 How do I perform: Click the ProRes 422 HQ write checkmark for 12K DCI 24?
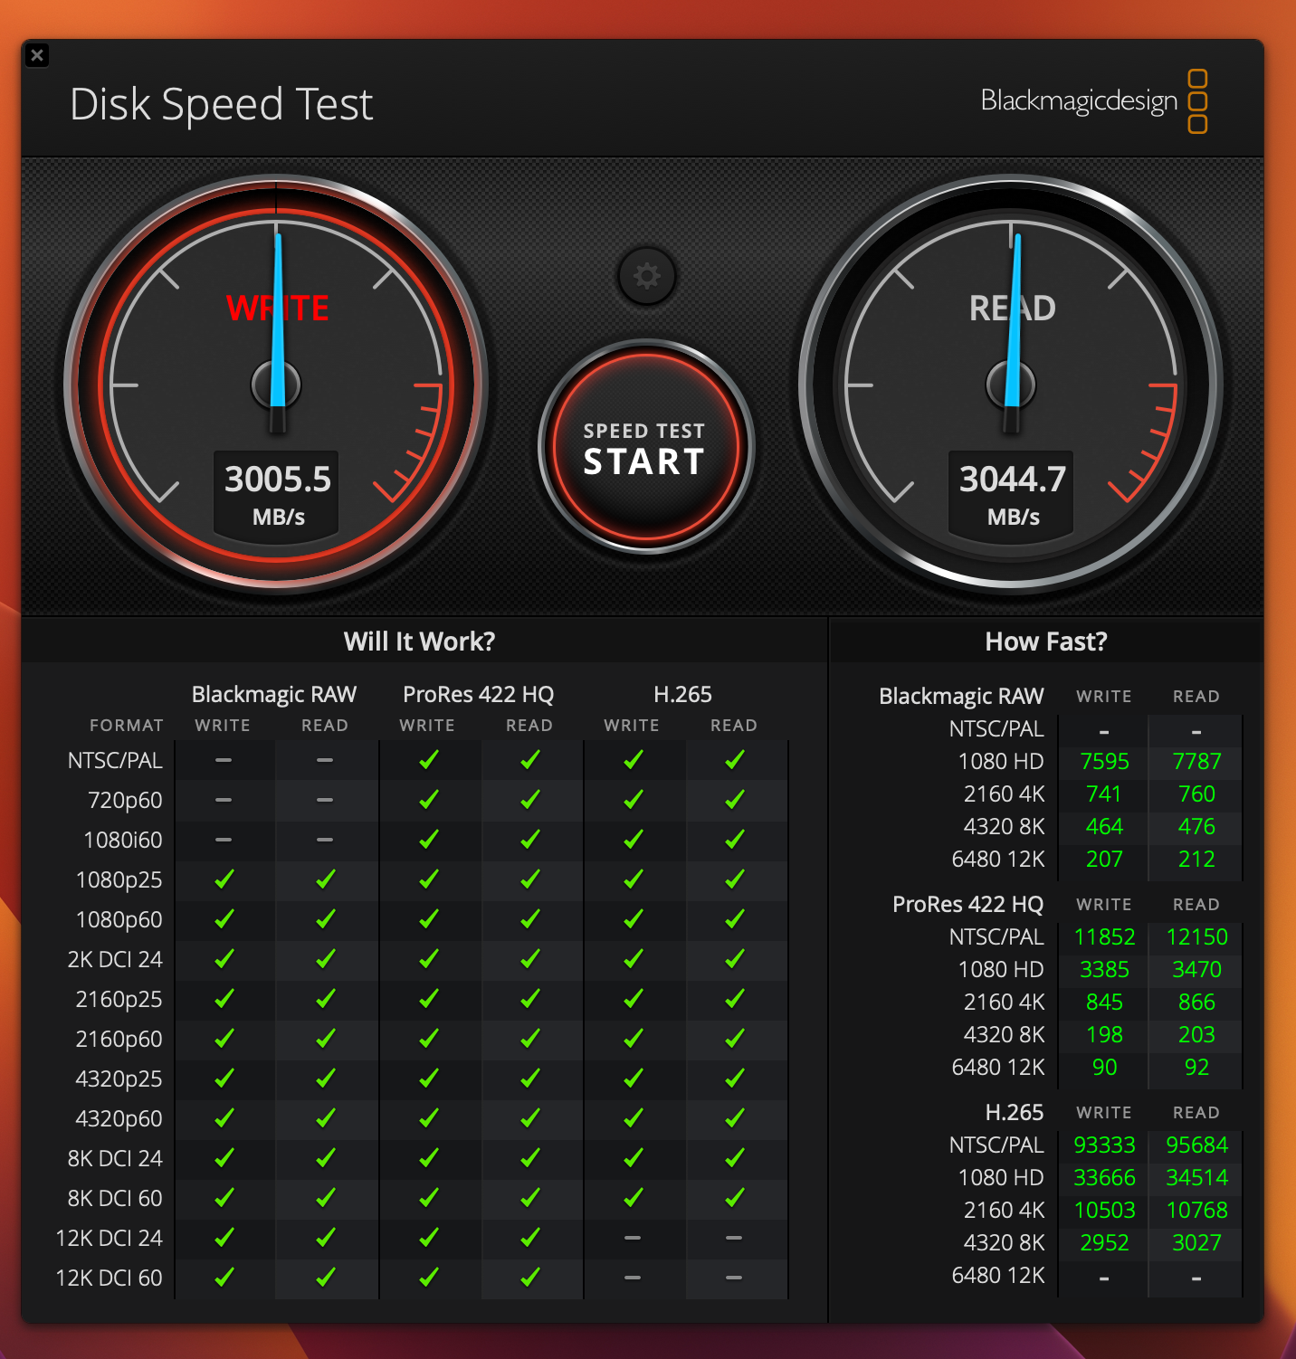[429, 1238]
